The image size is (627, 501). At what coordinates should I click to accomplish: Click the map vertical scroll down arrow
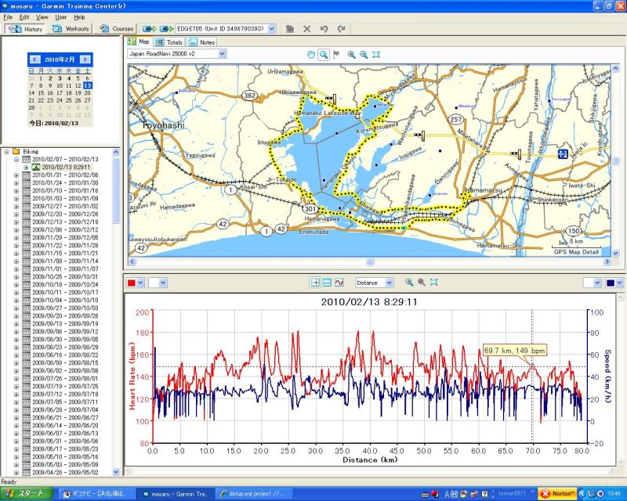616,254
